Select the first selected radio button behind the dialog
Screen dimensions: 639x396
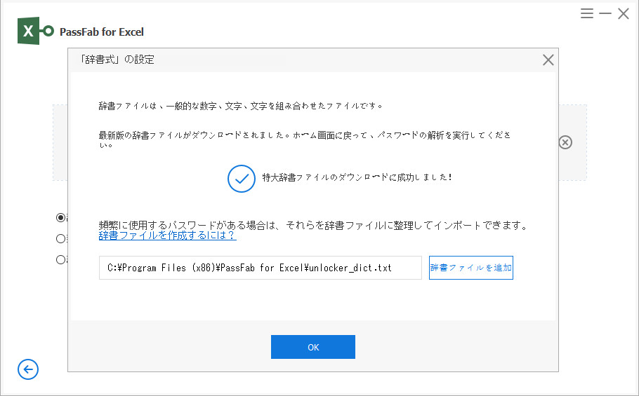click(60, 217)
